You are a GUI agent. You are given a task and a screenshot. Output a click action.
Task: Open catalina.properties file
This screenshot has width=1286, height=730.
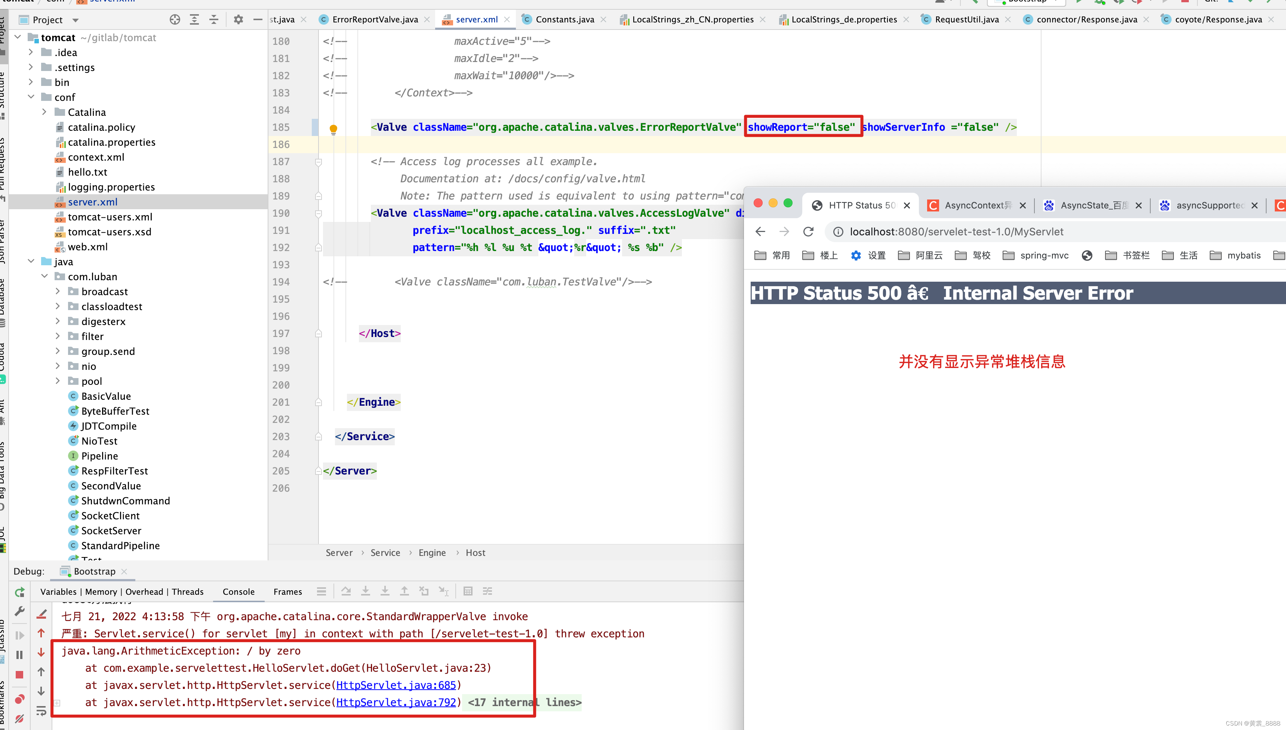point(111,142)
